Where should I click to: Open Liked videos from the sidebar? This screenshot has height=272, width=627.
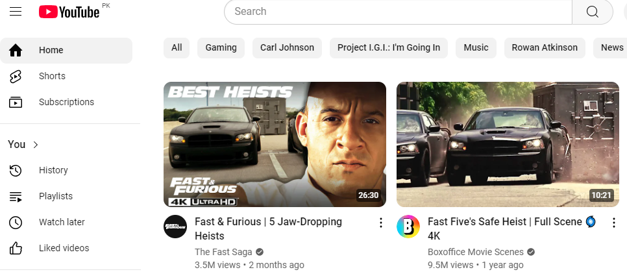(x=66, y=249)
